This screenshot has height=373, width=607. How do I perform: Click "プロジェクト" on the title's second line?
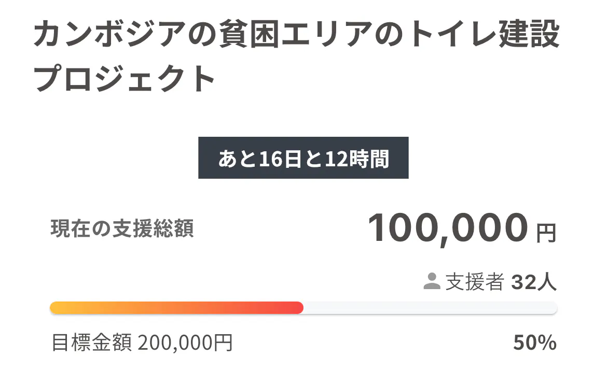click(125, 79)
